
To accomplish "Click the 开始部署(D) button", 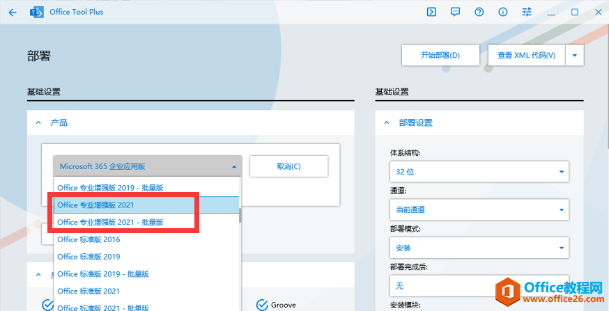I will (440, 56).
